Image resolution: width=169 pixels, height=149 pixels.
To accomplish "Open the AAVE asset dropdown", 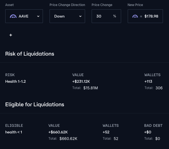I will [x=24, y=16].
